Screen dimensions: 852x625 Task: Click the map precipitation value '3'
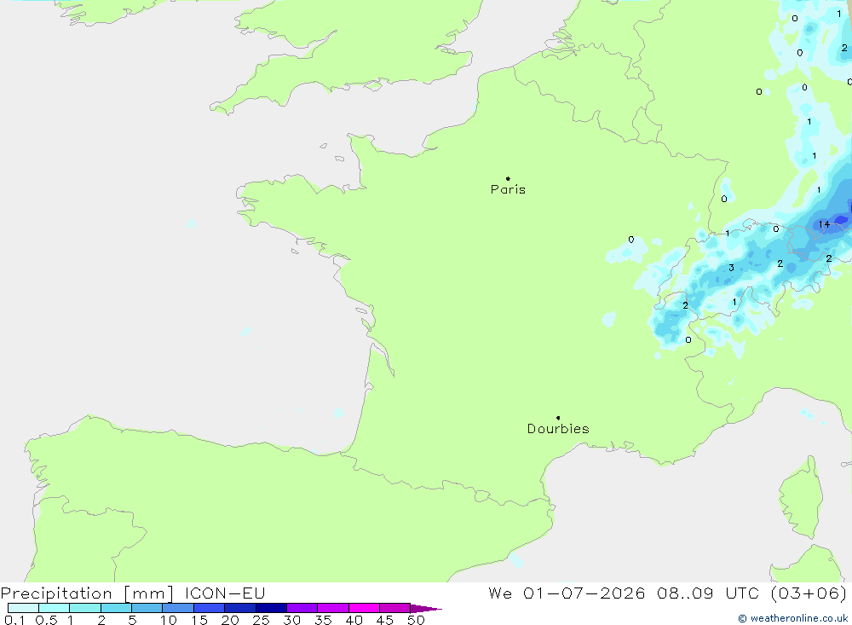click(x=731, y=268)
